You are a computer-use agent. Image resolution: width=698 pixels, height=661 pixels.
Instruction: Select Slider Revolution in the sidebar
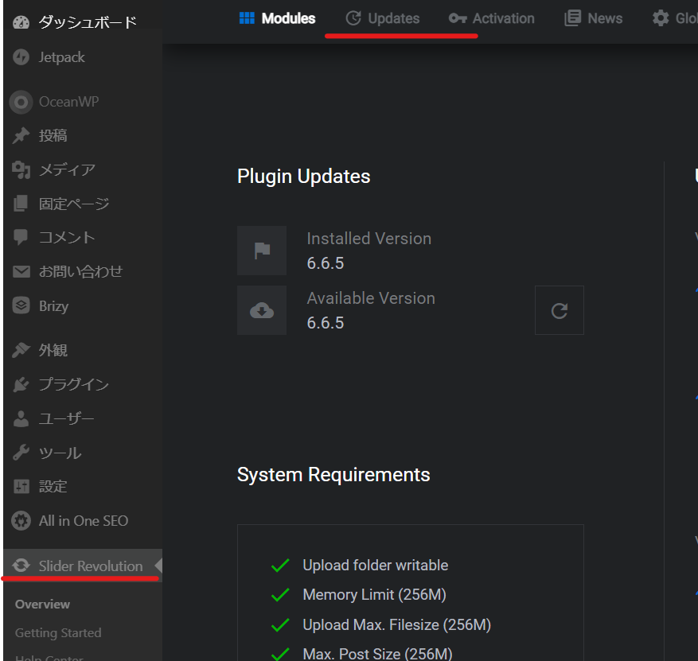90,566
